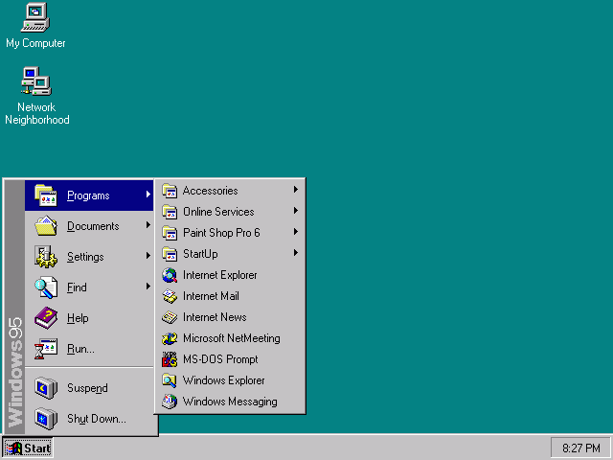Choose the Programs label in Start menu

coord(88,195)
